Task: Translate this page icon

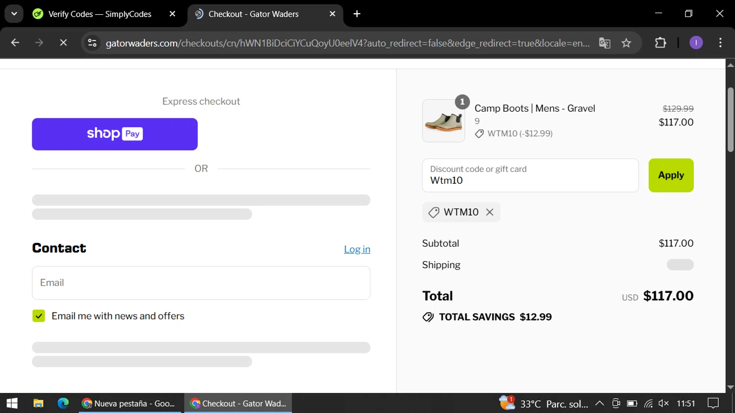Action: point(605,43)
